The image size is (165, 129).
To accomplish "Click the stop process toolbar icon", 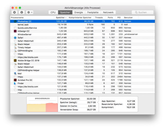I will tap(14, 12).
